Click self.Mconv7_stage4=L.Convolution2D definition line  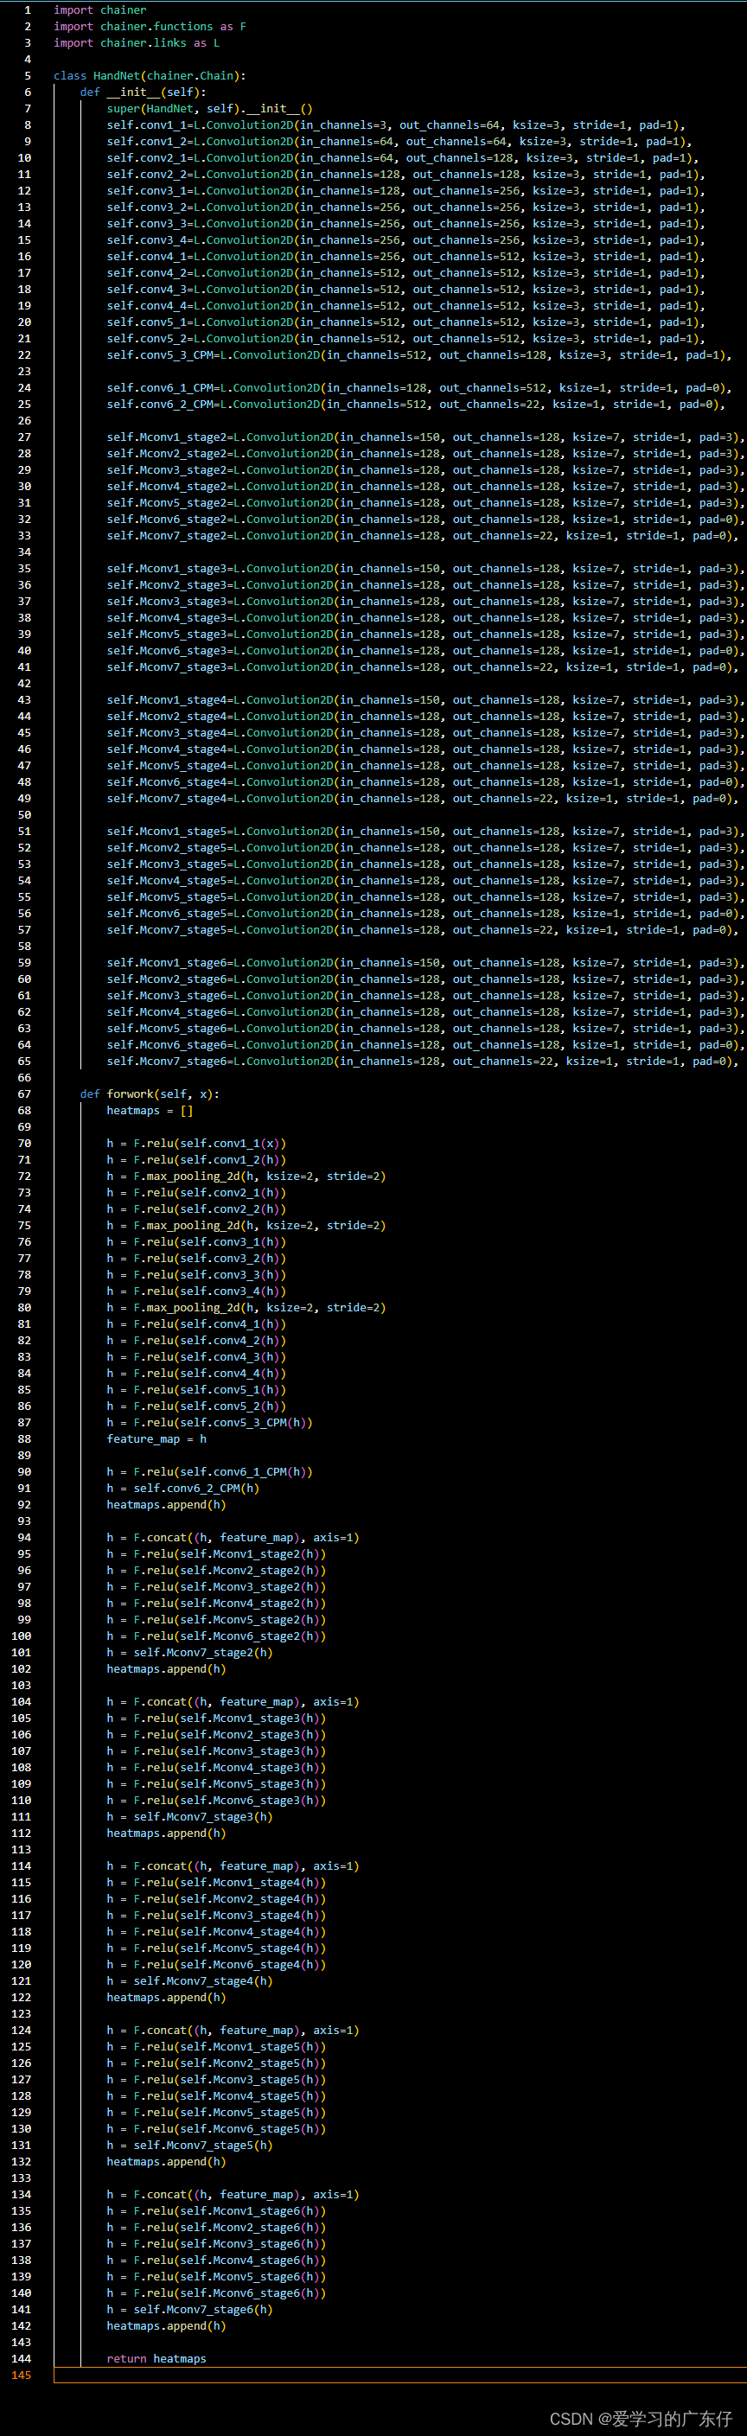point(422,798)
